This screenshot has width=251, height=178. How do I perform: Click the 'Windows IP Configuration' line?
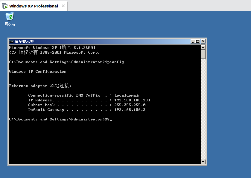click(x=38, y=72)
